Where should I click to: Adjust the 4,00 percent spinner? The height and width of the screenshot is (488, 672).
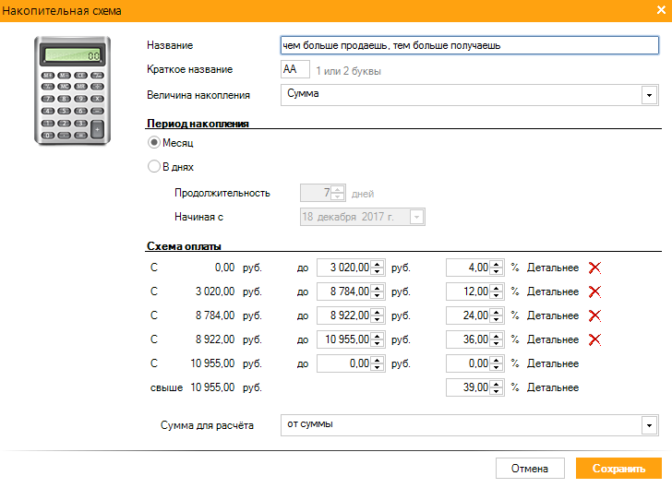pyautogui.click(x=496, y=268)
